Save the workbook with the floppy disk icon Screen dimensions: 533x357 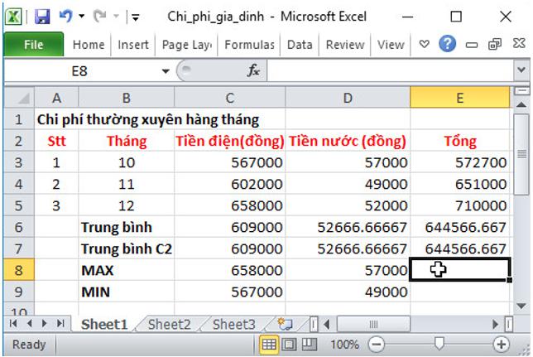coord(42,17)
